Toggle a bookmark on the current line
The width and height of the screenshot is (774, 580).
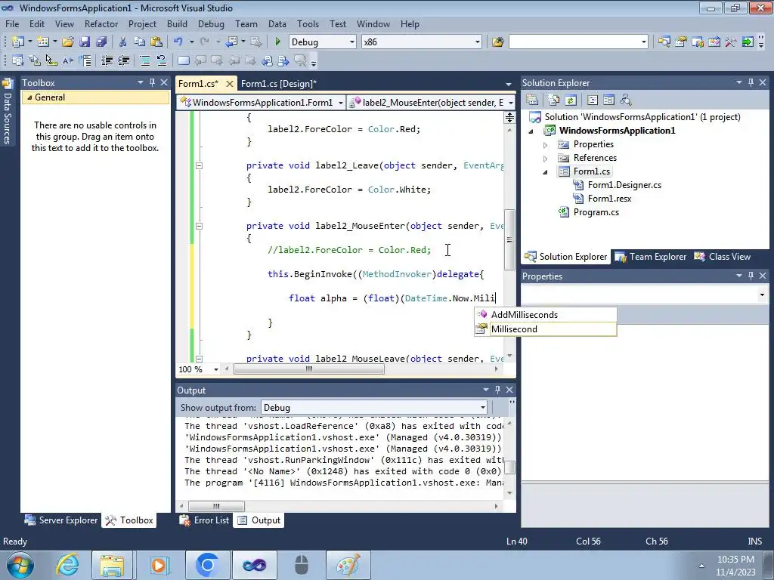(x=183, y=60)
